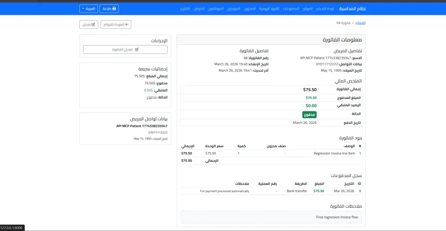Click the تفاصيل المريض heading
The image size is (446, 231).
347,51
